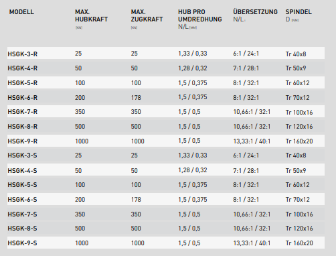Click the MAX. ZUGKRAFT column header
This screenshot has width=336, height=256.
(147, 15)
